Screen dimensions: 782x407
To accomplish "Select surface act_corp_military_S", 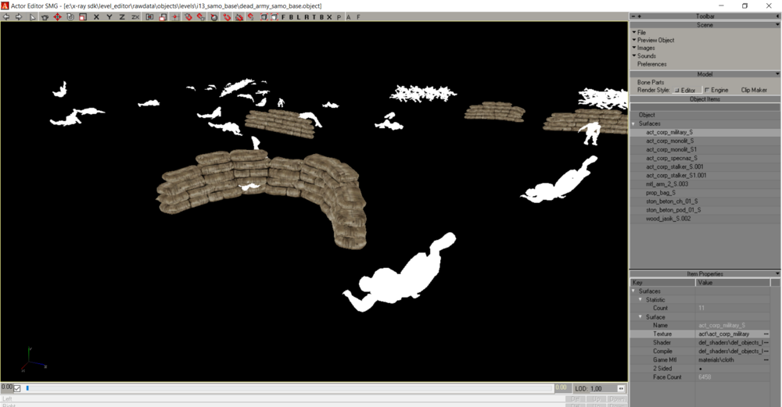I will coord(669,133).
